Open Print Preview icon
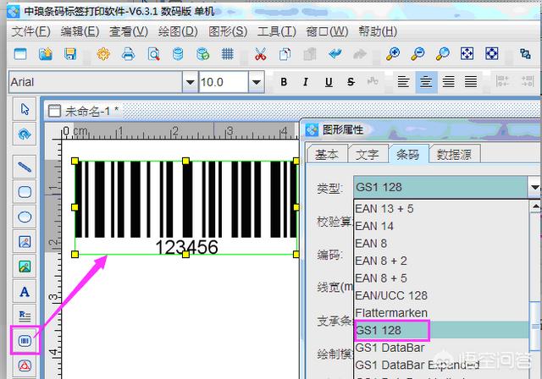The image size is (542, 379). coord(153,54)
